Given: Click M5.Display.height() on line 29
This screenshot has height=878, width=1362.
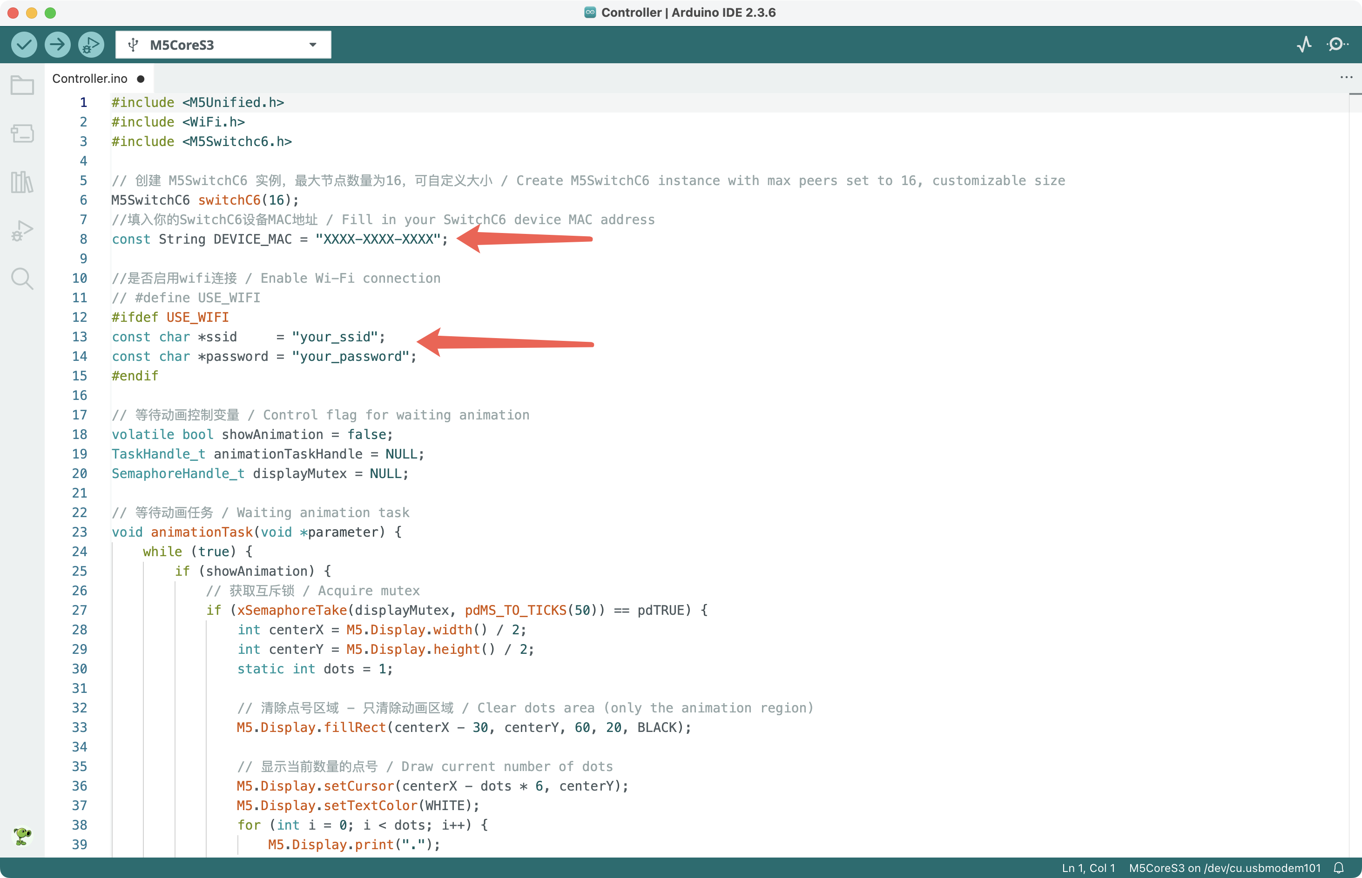Looking at the screenshot, I should [420, 649].
